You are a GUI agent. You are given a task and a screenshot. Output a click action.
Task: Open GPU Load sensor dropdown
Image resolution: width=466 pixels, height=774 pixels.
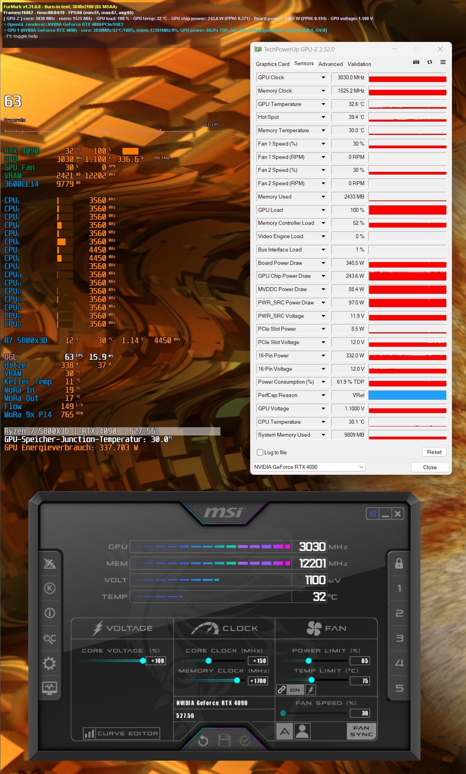coord(323,210)
